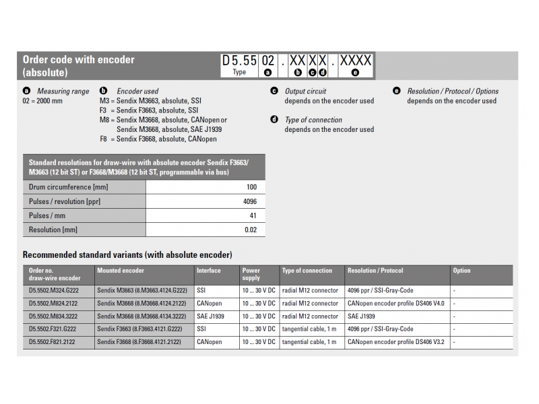Click the pulses per mm value '41'

[253, 215]
